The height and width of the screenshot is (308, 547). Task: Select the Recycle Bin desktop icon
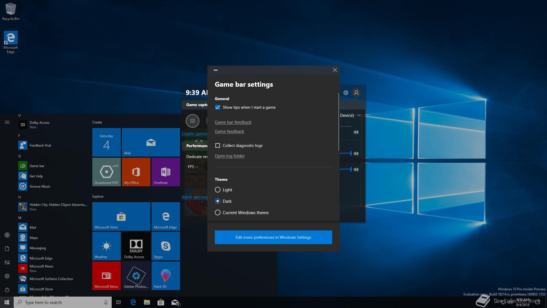[x=11, y=12]
